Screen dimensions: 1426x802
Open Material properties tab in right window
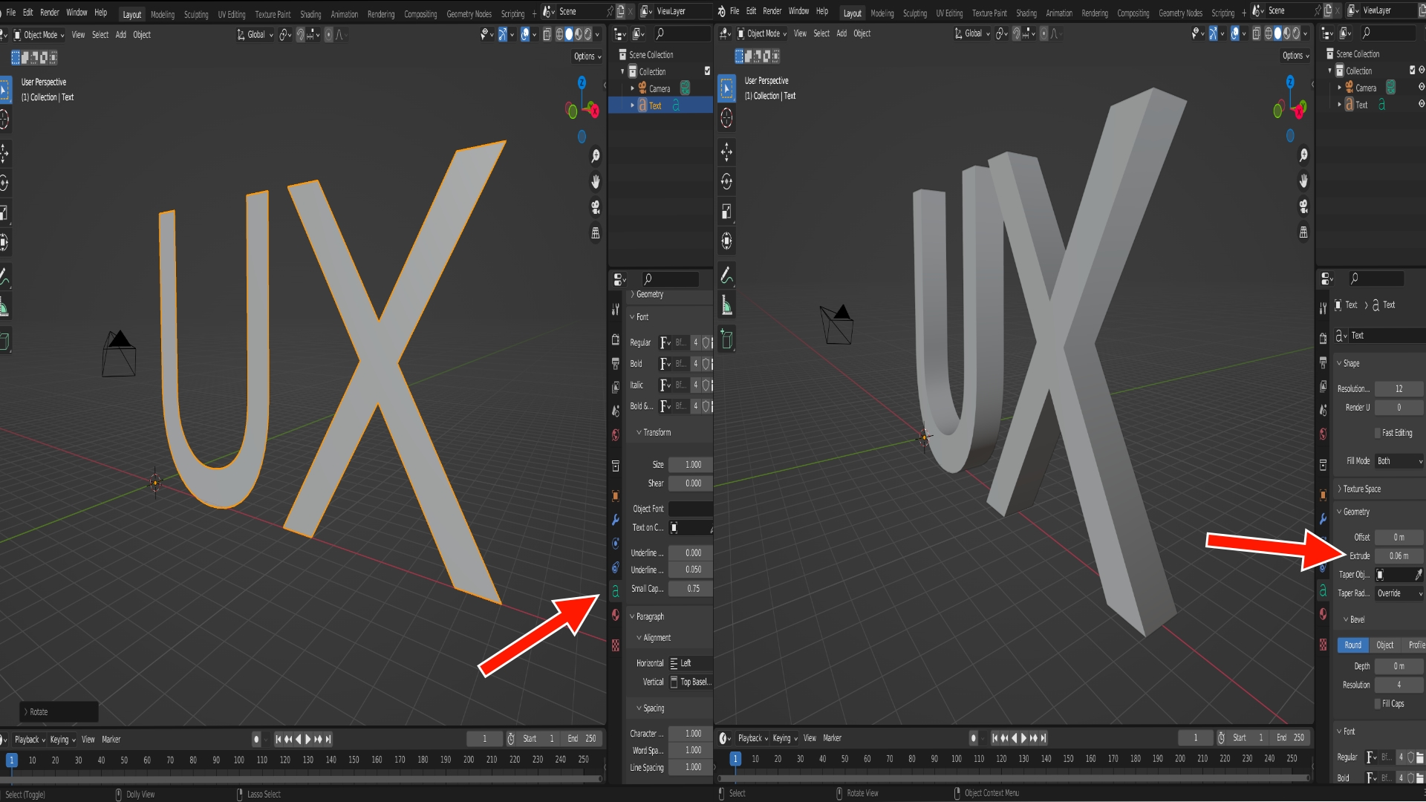click(x=1323, y=614)
